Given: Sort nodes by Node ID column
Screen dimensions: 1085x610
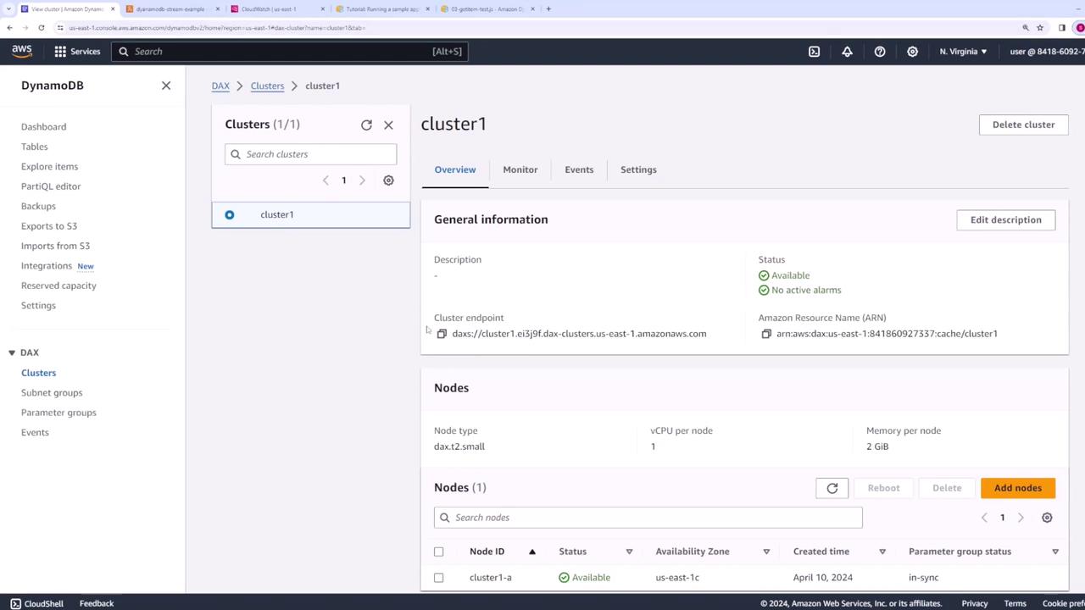Looking at the screenshot, I should (503, 552).
